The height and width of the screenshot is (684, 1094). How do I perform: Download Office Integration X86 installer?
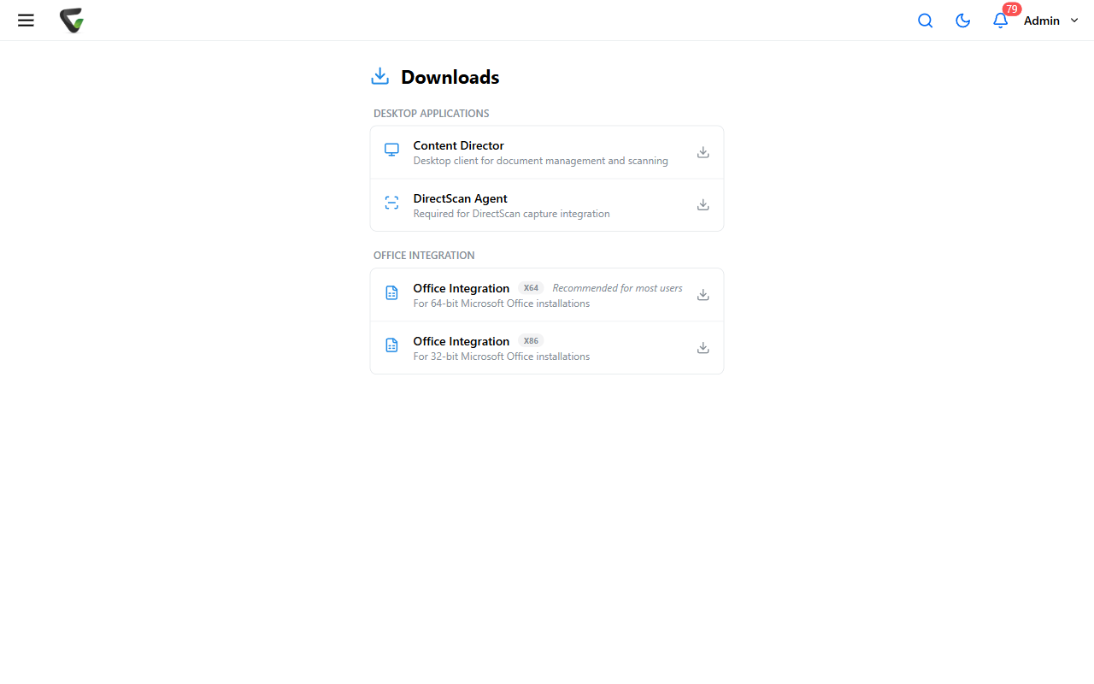click(x=703, y=348)
